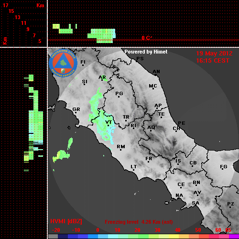Click the CH city label on map
This screenshot has width=239, height=239.
coord(176,128)
